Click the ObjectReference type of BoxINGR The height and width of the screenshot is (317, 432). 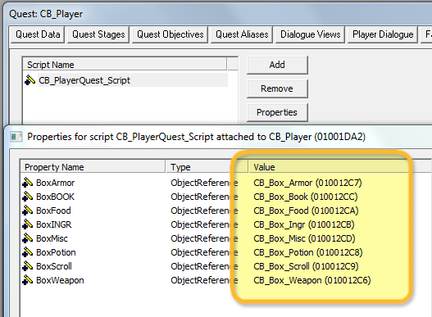tap(204, 224)
